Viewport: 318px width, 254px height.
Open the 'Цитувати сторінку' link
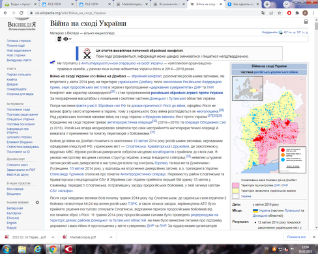[19, 137]
